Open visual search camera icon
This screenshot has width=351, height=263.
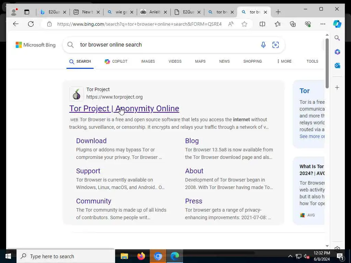tap(276, 45)
